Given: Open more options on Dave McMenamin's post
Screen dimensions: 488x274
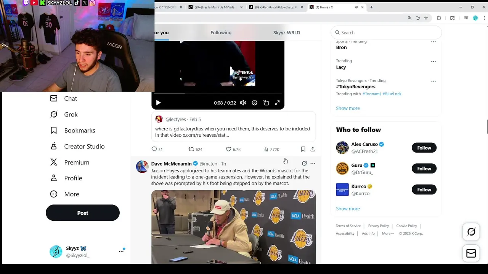Looking at the screenshot, I should click(x=313, y=163).
